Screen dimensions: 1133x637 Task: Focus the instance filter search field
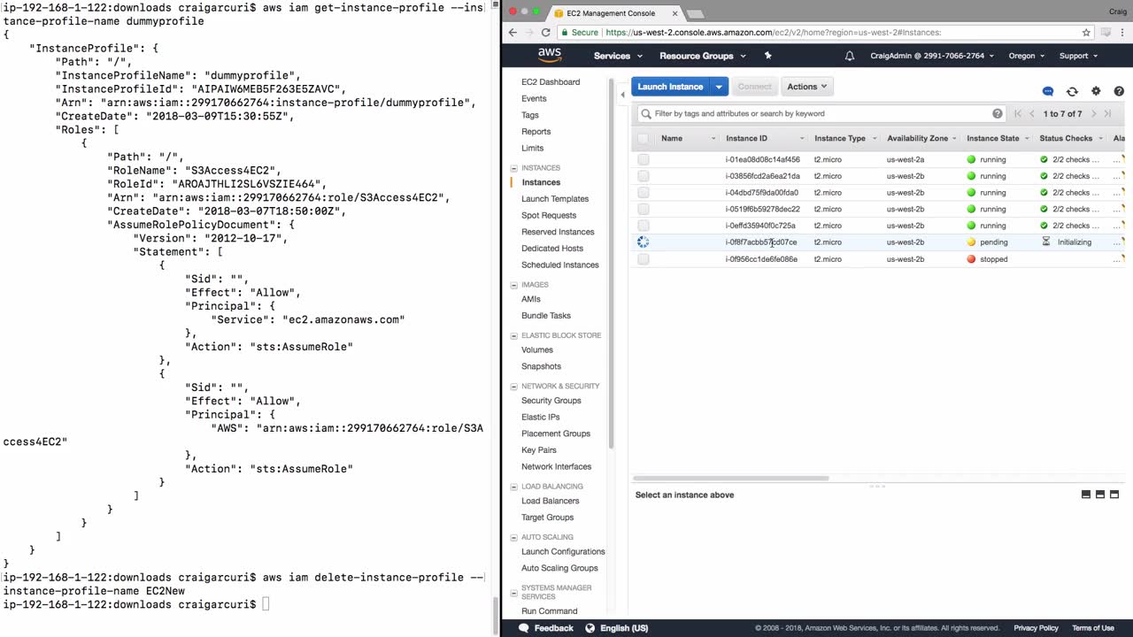[x=821, y=113]
